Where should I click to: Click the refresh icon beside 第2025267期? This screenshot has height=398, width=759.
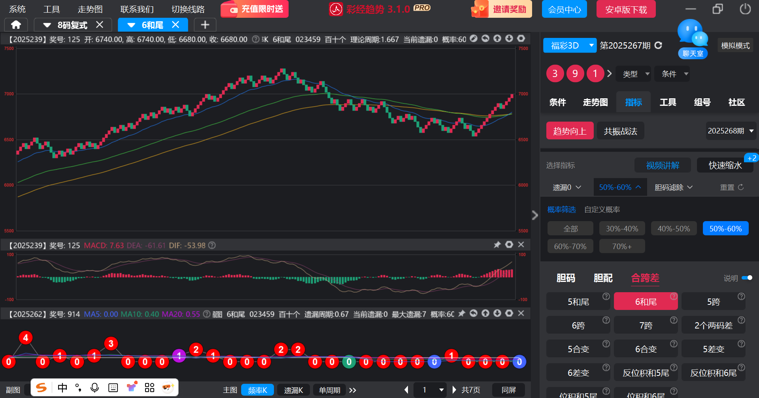coord(658,45)
